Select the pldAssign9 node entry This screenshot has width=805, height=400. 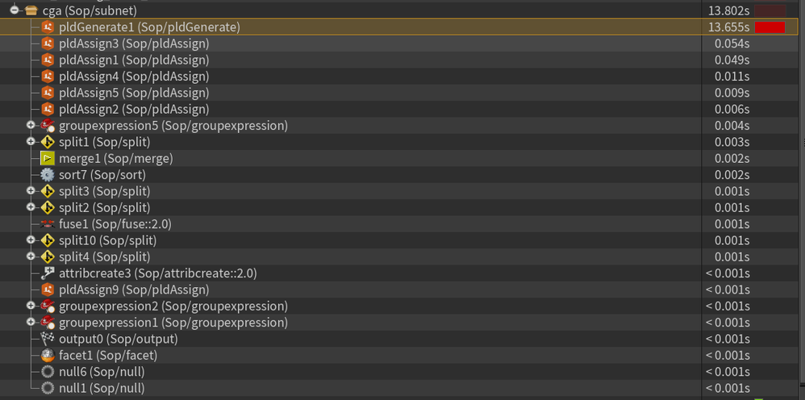(x=134, y=290)
